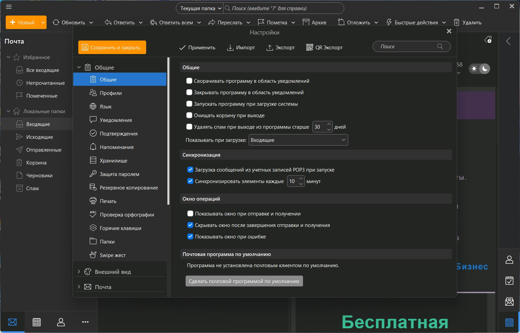Open contacts view in bottom bar

pyautogui.click(x=61, y=322)
